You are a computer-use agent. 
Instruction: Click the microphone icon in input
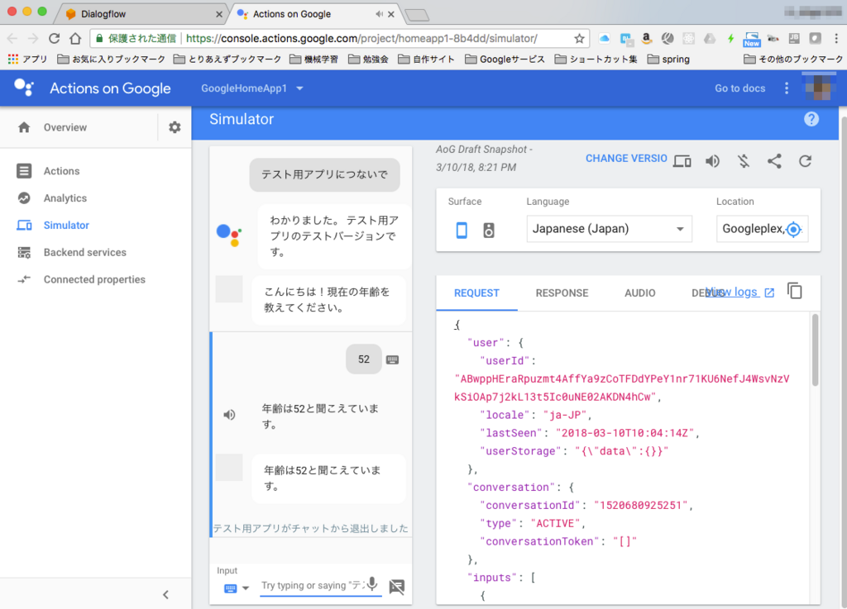tap(372, 584)
